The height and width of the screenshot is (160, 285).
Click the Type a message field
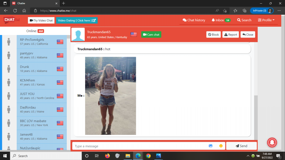(139, 146)
